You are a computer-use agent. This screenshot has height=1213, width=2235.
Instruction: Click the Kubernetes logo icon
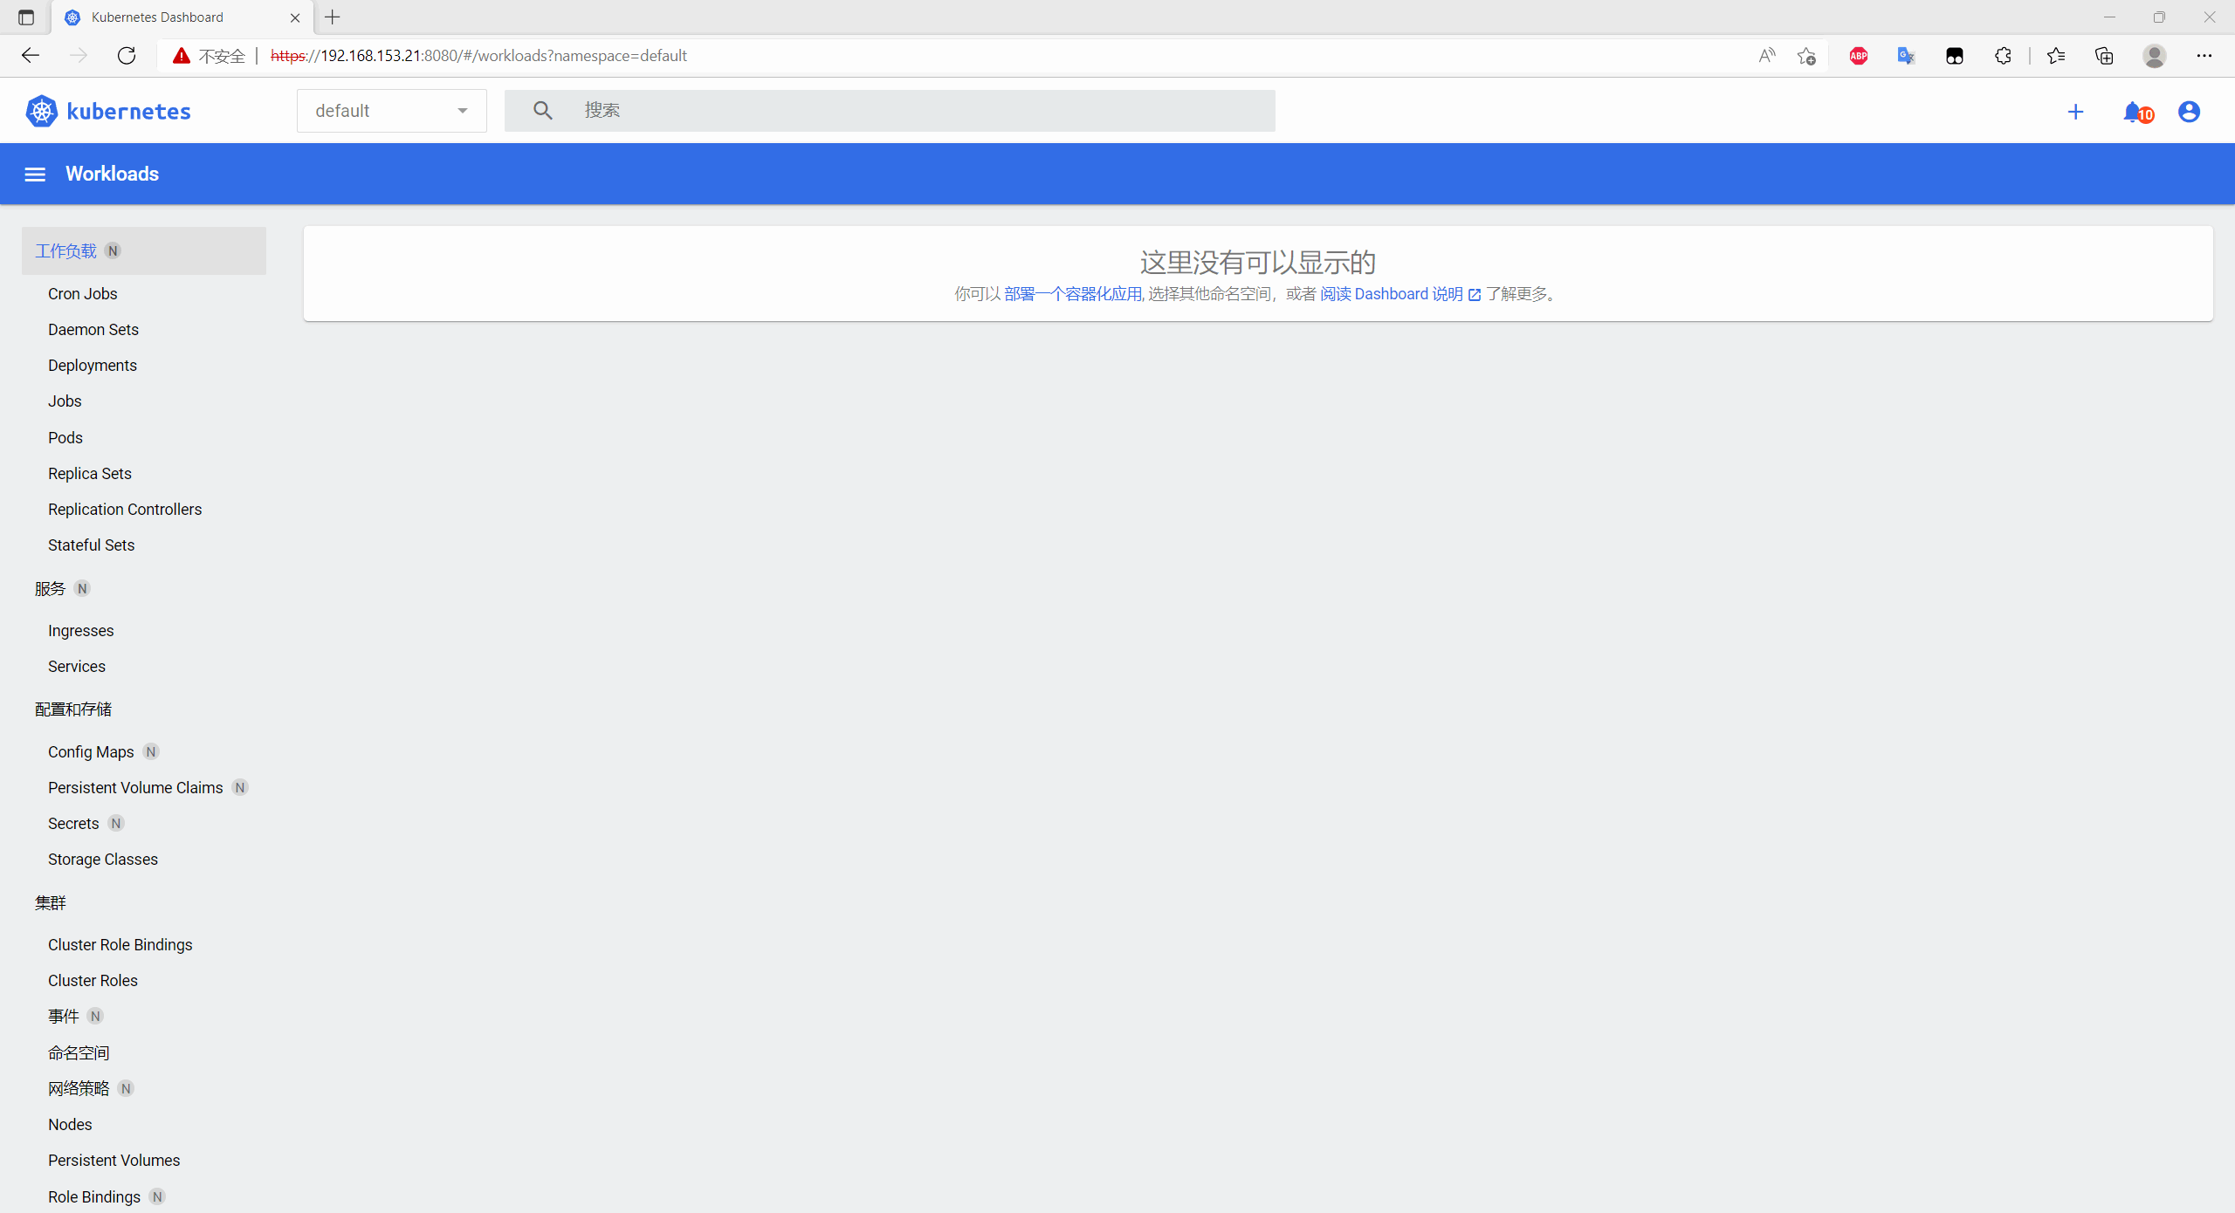point(40,112)
